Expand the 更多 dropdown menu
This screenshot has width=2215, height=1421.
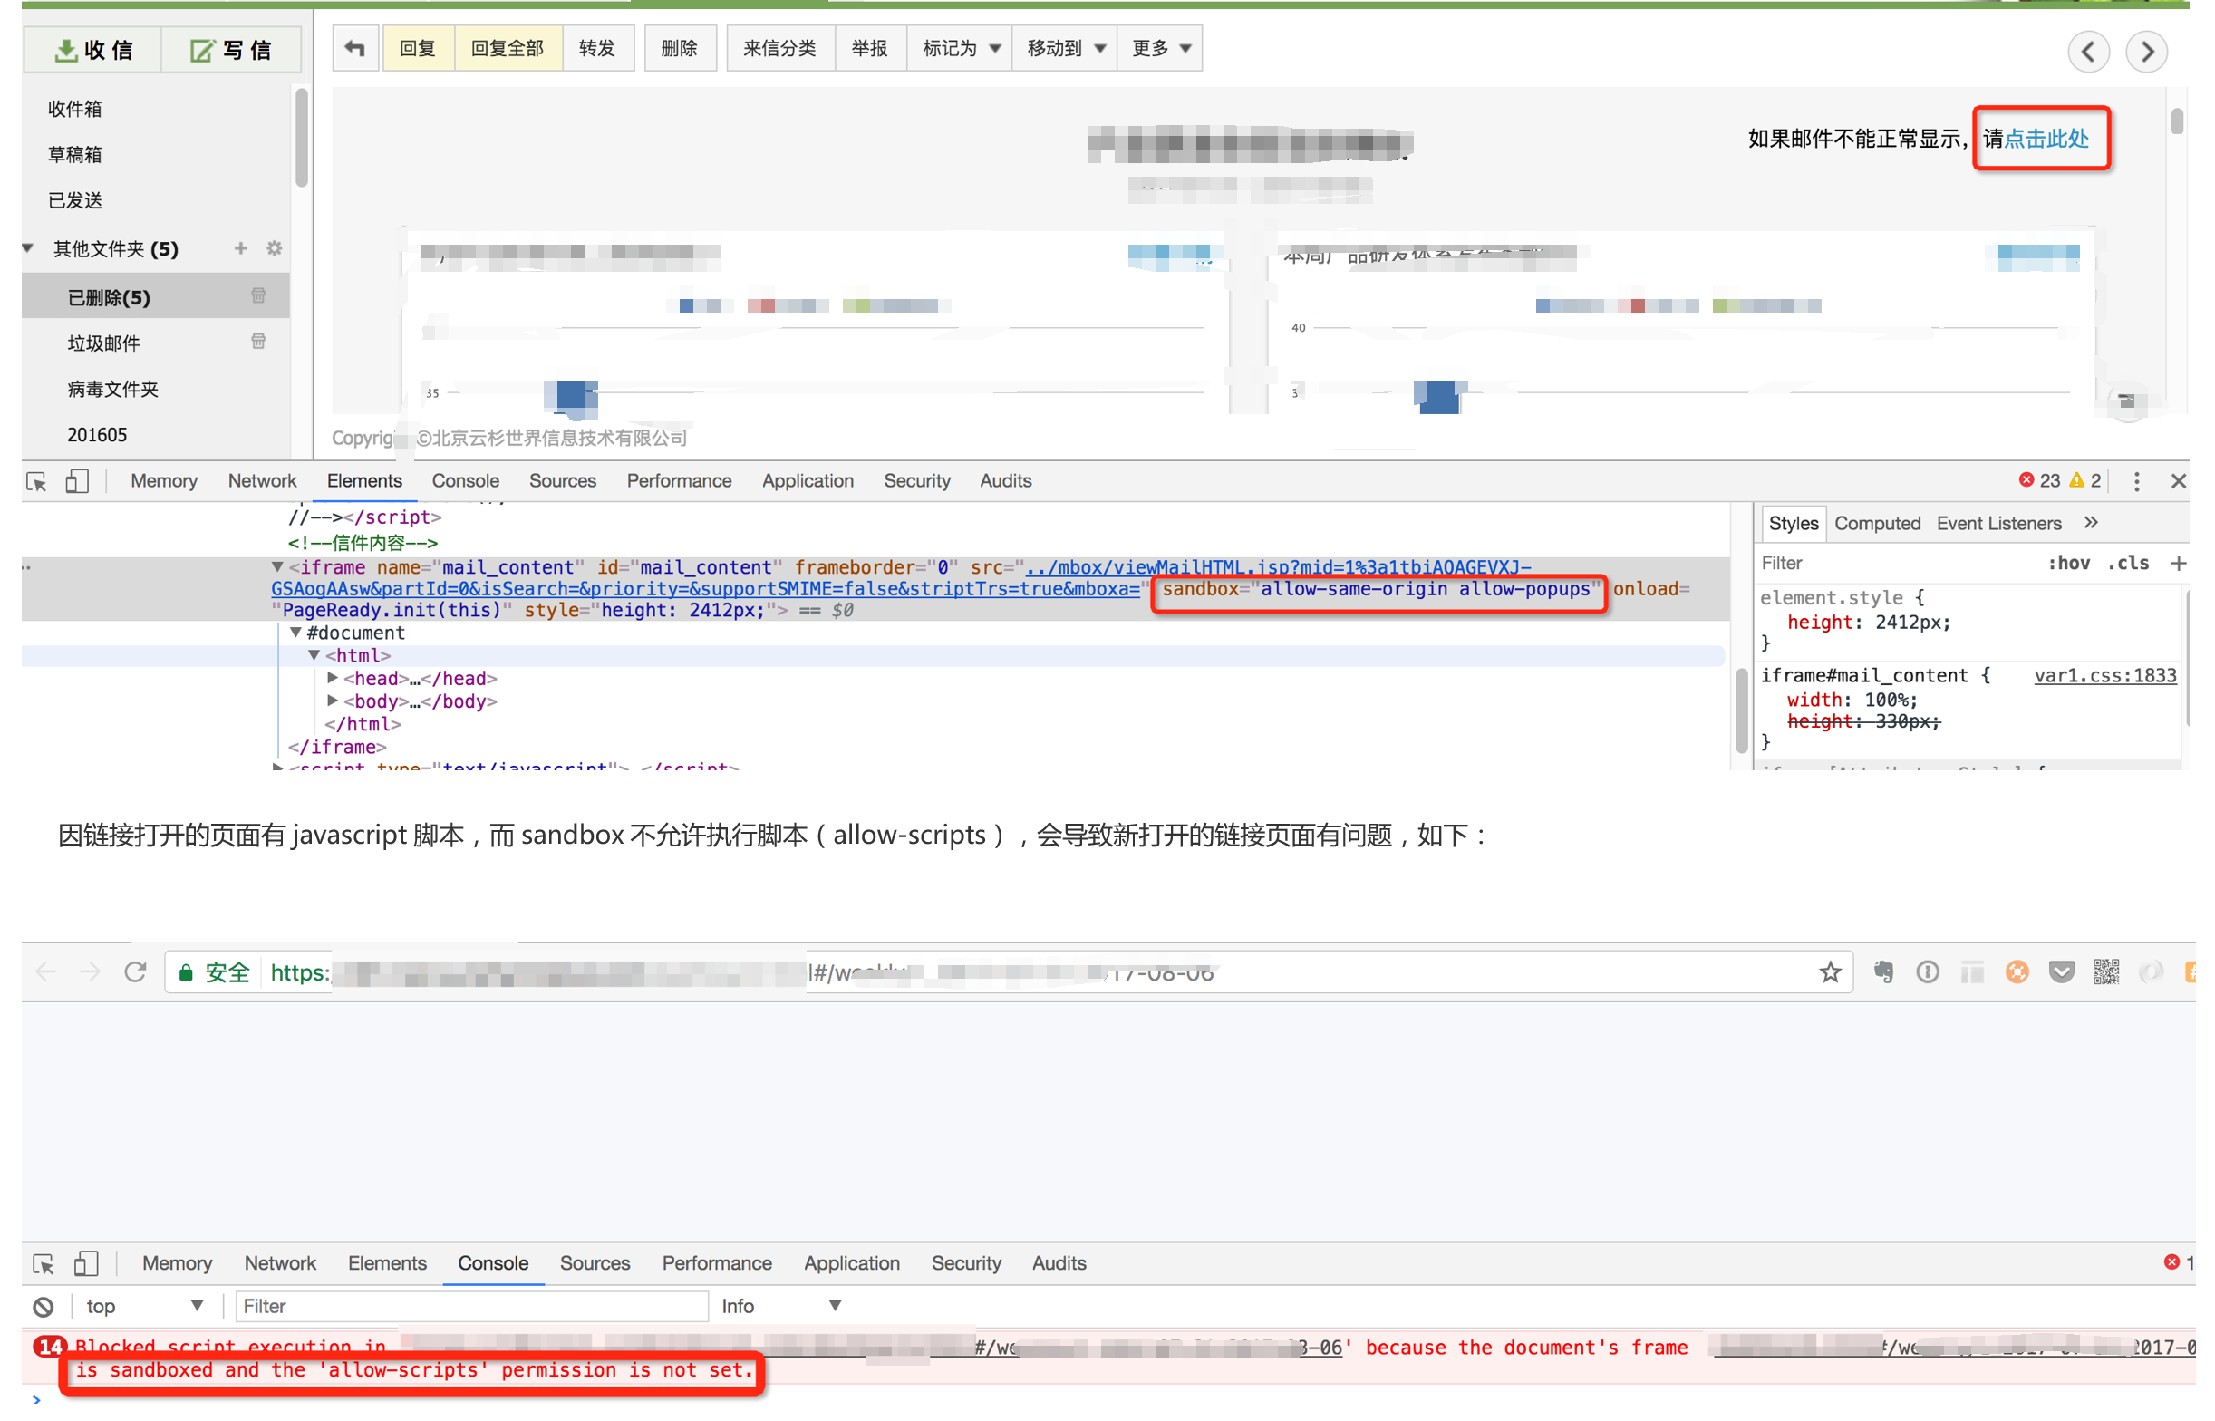click(1161, 48)
